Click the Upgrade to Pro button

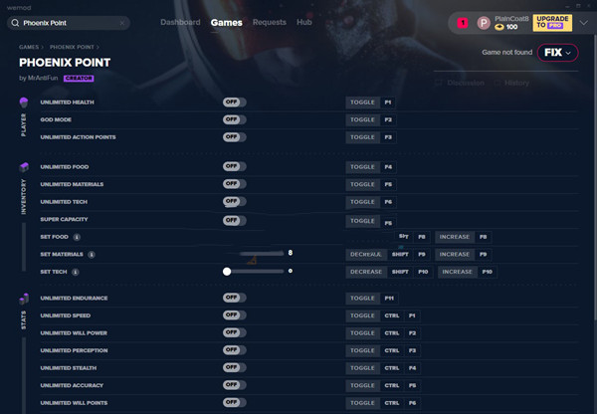click(552, 22)
